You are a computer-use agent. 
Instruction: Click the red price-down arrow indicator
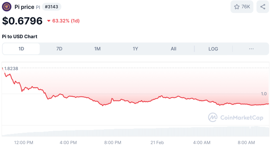49,21
